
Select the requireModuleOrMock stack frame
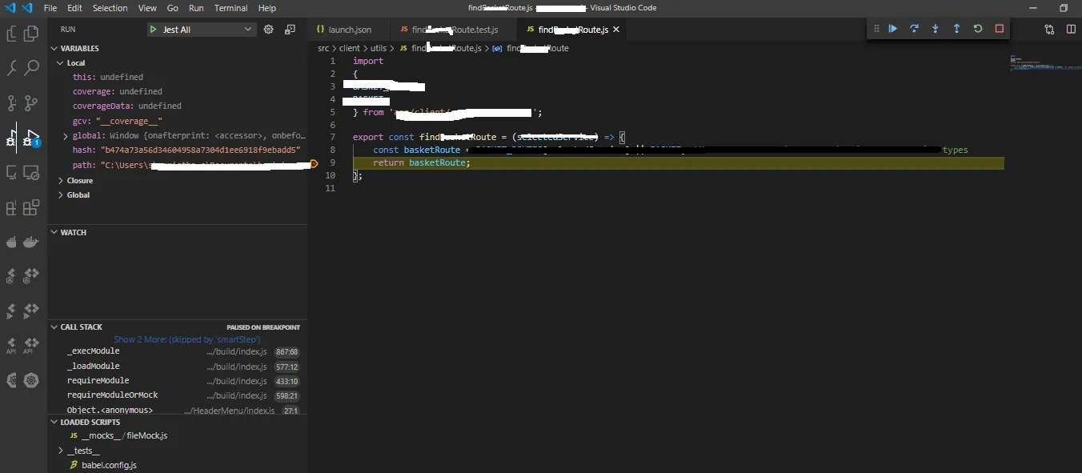(178, 395)
